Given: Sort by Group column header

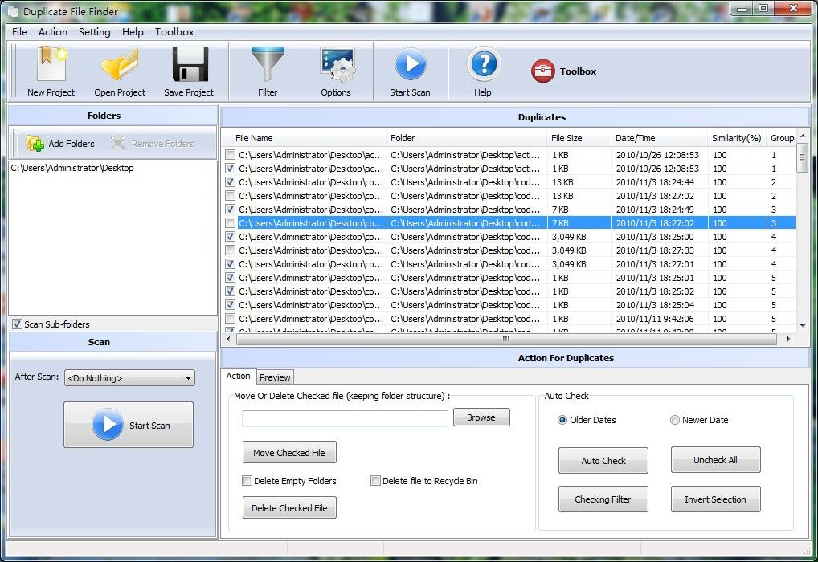Looking at the screenshot, I should [782, 138].
